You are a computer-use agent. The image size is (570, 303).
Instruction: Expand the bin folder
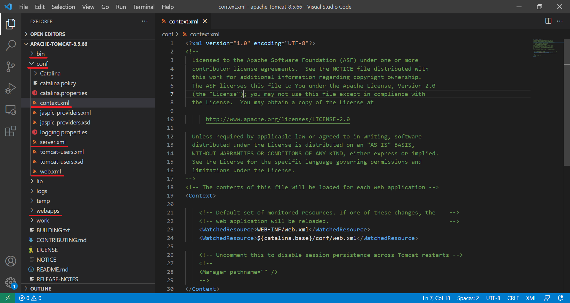40,54
